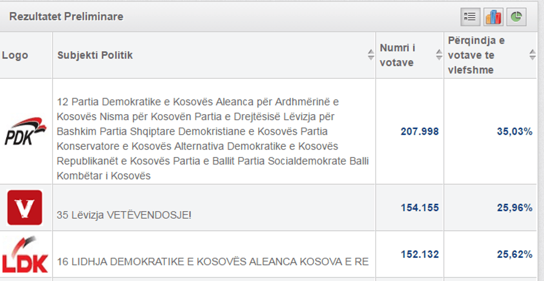This screenshot has width=544, height=281.
Task: Show results as a bar chart
Action: coord(493,17)
